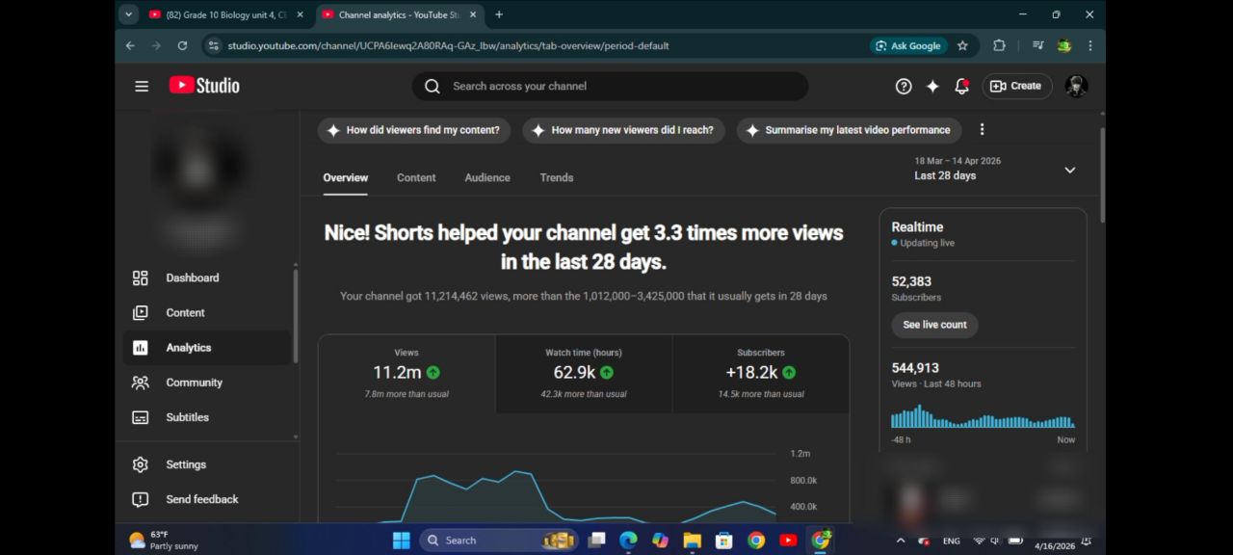The image size is (1233, 555).
Task: Click the 52,383 subscribers count
Action: pyautogui.click(x=911, y=281)
